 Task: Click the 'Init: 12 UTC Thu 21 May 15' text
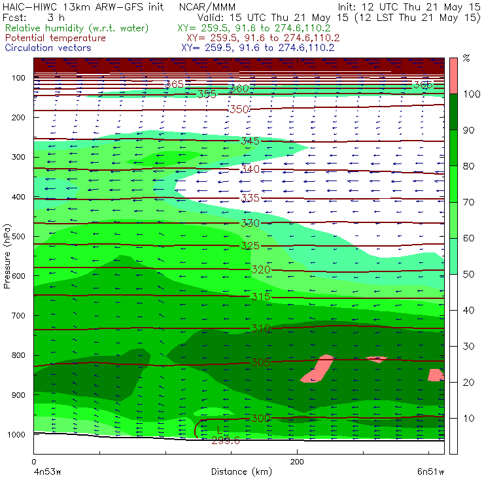pos(409,7)
